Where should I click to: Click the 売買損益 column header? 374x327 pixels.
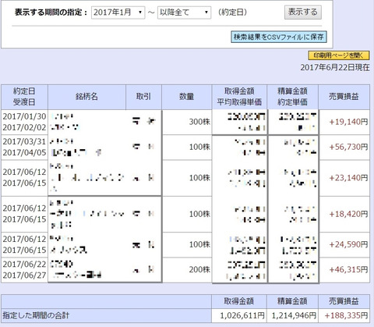tap(344, 97)
